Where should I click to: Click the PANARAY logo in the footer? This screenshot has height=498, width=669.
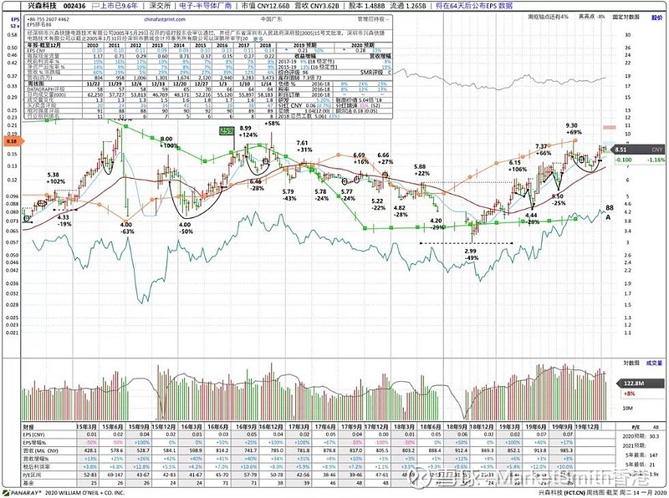coord(23,492)
